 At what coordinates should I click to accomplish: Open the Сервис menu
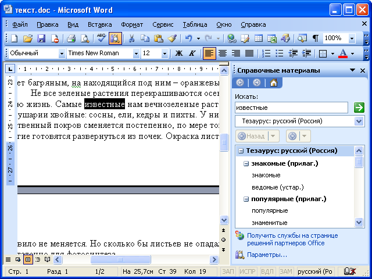pyautogui.click(x=163, y=24)
